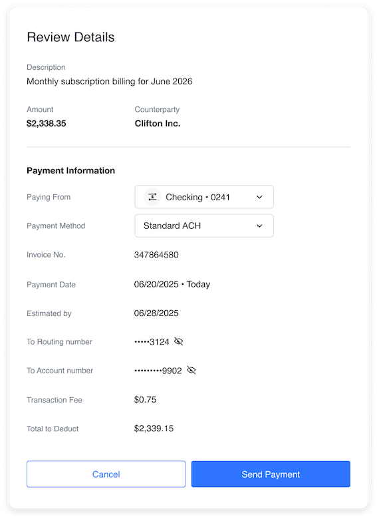Show the full account number via eye icon
377x519 pixels.
tap(191, 370)
